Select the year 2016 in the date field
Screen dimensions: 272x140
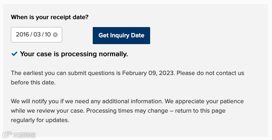[x=22, y=35]
